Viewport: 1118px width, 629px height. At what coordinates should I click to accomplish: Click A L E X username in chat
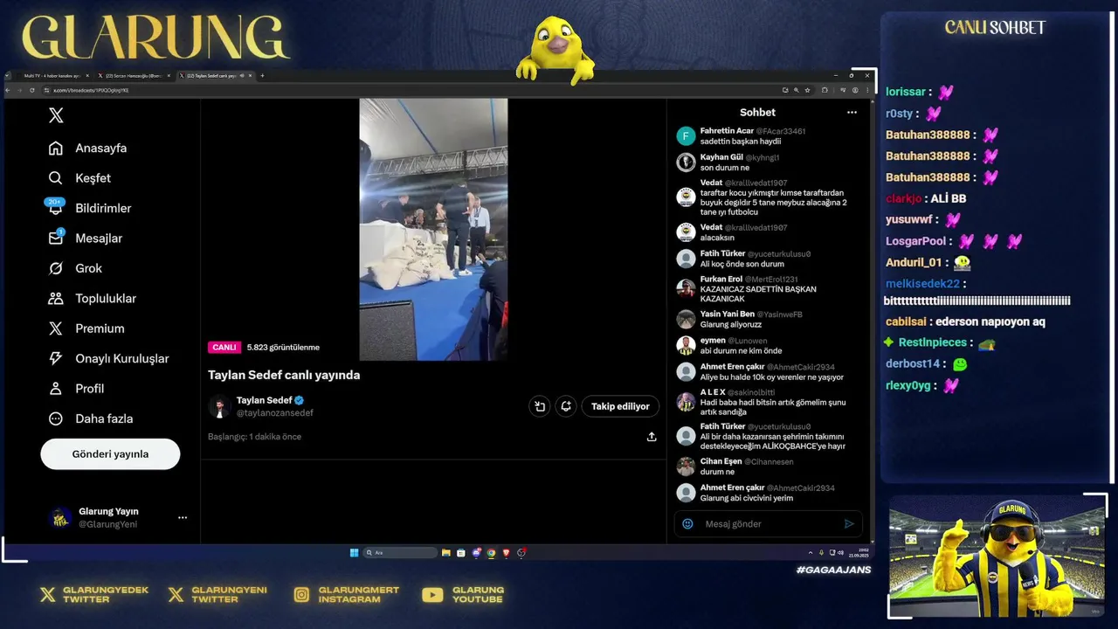pos(713,392)
